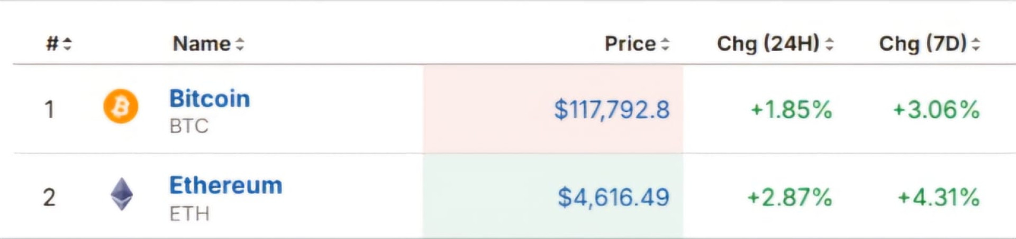The height and width of the screenshot is (239, 1016).
Task: Click the BTC ticker symbol
Action: tap(189, 126)
